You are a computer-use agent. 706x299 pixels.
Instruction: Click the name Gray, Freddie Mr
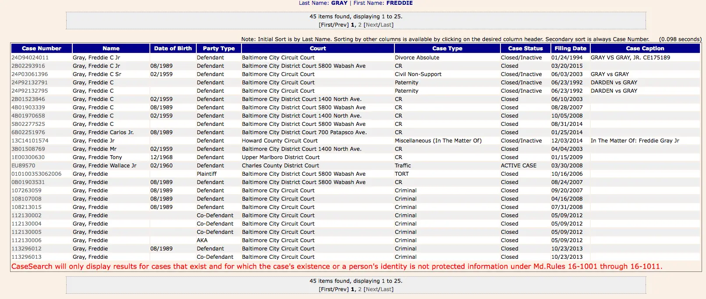(95, 149)
